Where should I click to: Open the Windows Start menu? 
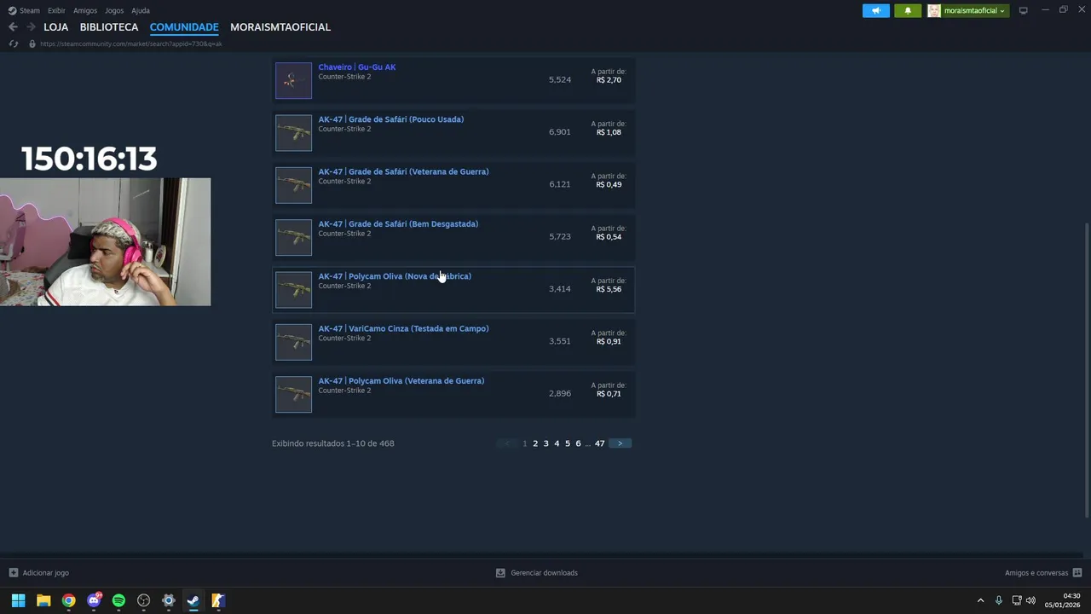pos(18,600)
